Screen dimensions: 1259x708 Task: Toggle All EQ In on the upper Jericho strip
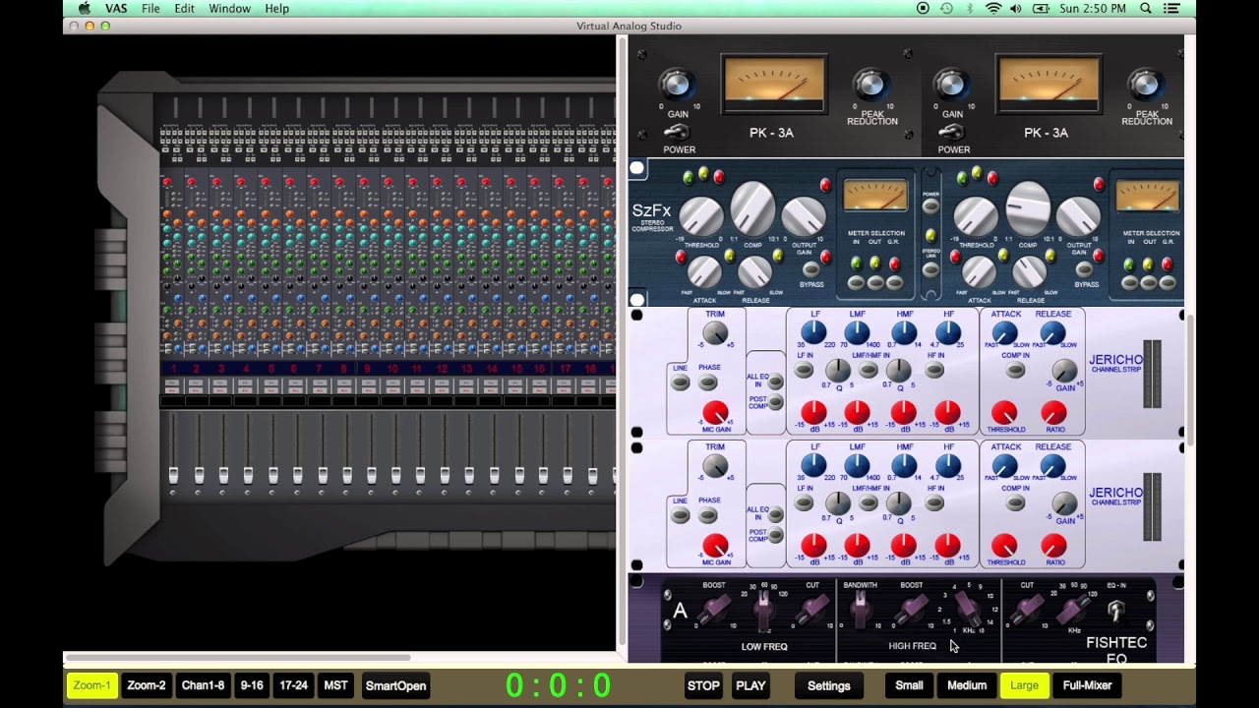776,382
